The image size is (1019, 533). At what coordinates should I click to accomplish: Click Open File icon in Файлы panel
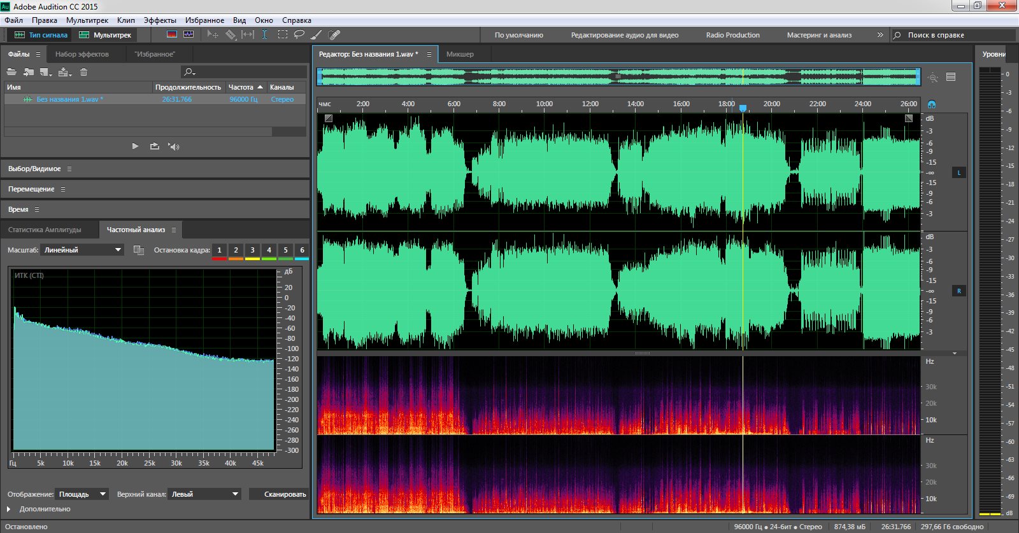11,72
